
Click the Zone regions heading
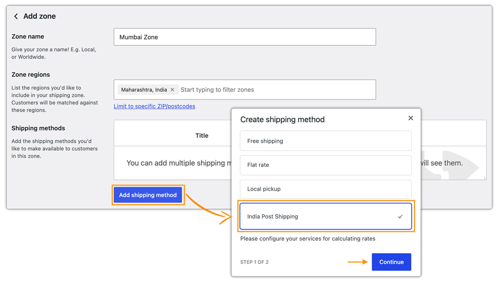30,74
